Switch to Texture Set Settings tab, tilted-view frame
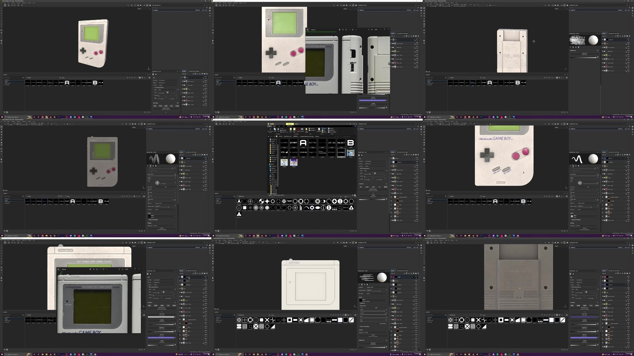634x356 pixels. 194,71
